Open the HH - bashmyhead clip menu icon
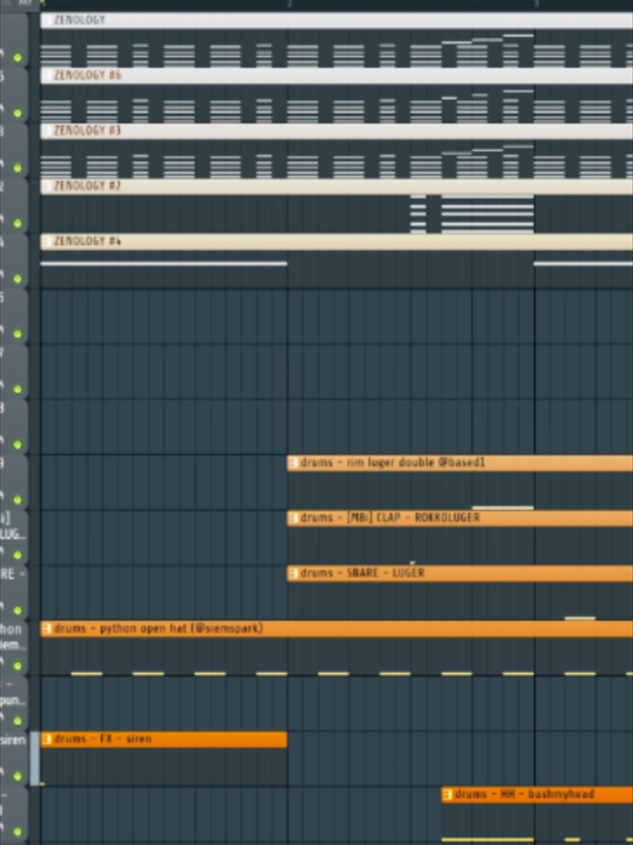The height and width of the screenshot is (845, 633). (447, 795)
